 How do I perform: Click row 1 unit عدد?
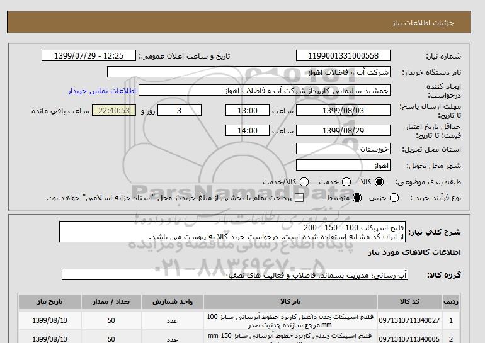[173, 321]
